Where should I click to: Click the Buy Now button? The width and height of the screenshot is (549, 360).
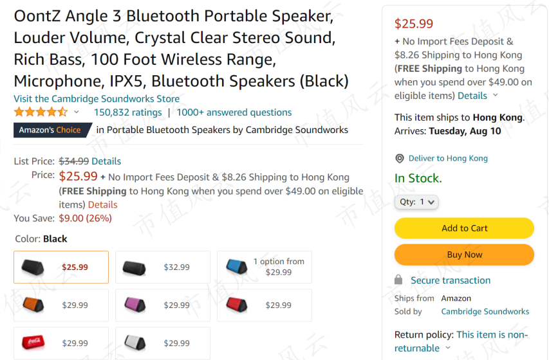pos(464,255)
